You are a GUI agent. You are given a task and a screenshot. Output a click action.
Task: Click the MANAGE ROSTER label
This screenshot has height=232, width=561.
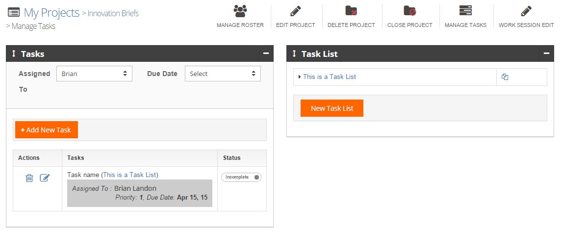coord(240,25)
